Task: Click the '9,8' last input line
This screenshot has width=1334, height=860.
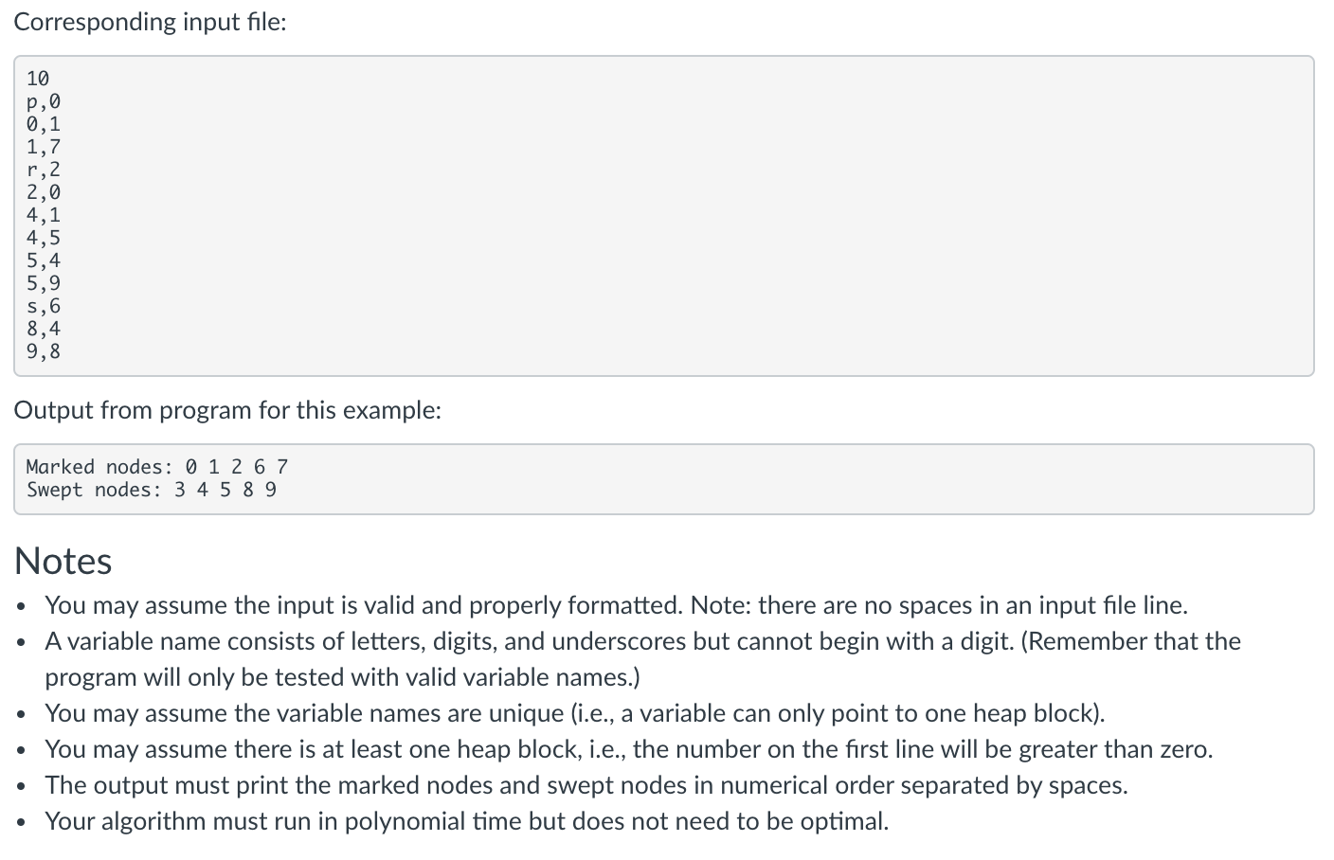Action: [x=44, y=351]
